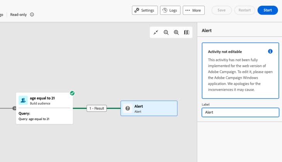Select the 1 - Result transition label
Viewport: 282px width, 162px height.
tap(97, 109)
